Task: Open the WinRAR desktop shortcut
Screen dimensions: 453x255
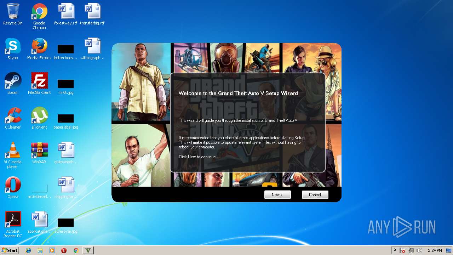Action: click(x=39, y=153)
